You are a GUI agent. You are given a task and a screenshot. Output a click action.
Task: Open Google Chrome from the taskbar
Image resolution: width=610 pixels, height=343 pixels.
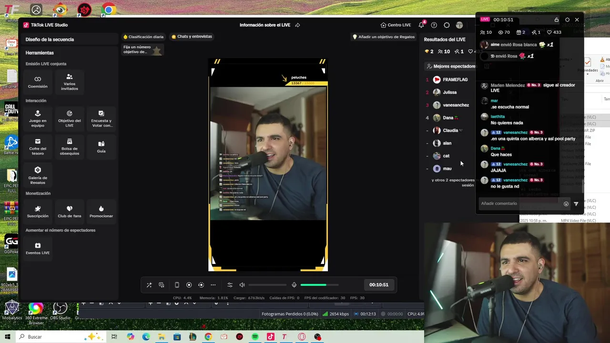(x=208, y=337)
